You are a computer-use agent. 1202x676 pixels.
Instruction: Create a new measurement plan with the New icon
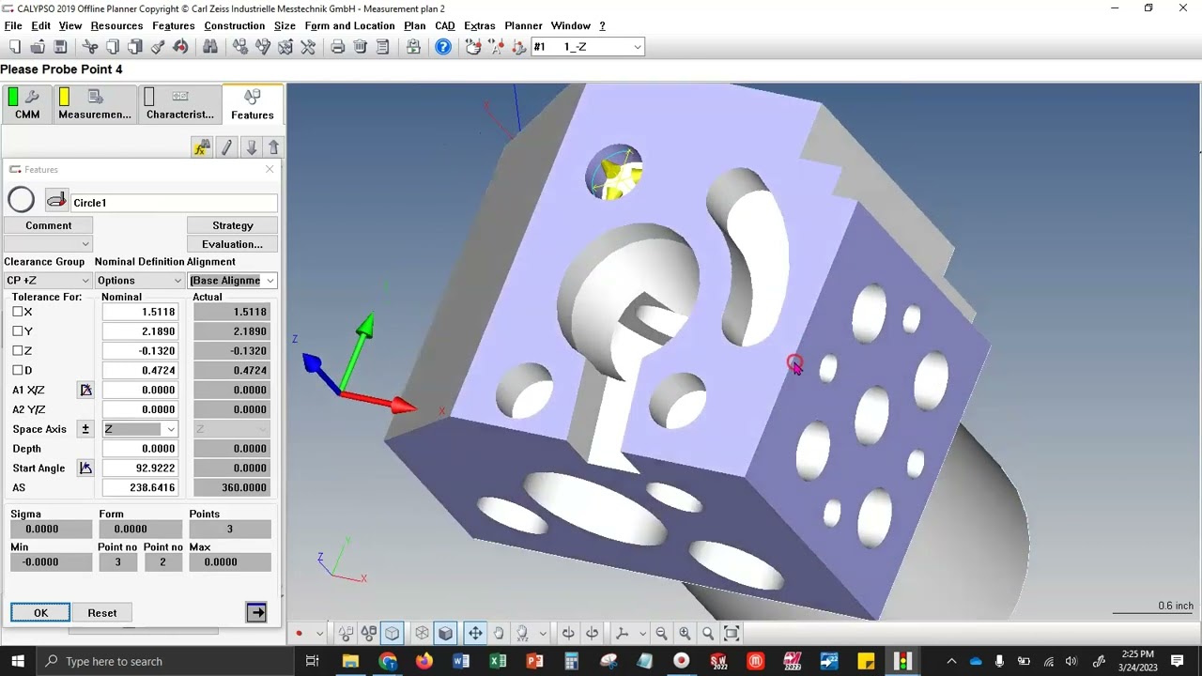[x=15, y=47]
